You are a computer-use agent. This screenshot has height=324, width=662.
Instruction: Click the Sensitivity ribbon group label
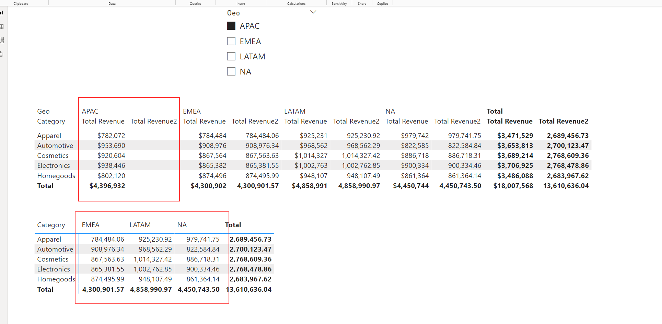pyautogui.click(x=339, y=3)
